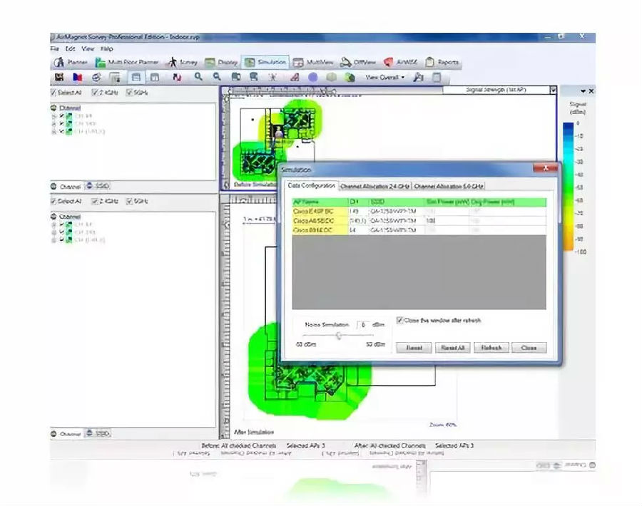Open the Planner module
This screenshot has width=642, height=506.
(x=71, y=63)
